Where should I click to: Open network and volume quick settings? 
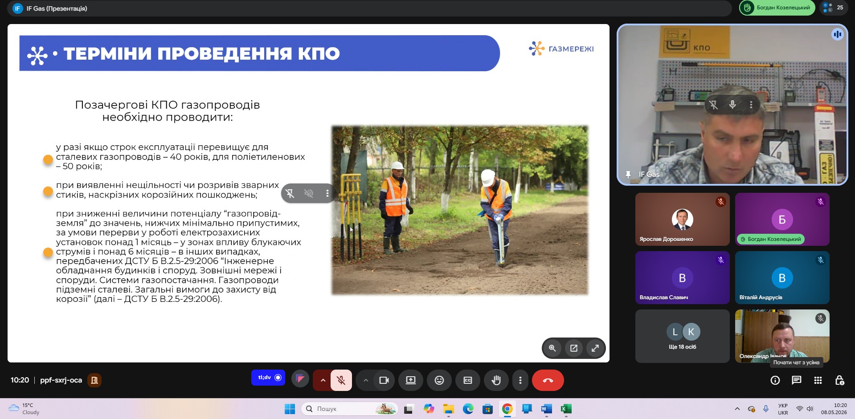[x=805, y=409]
